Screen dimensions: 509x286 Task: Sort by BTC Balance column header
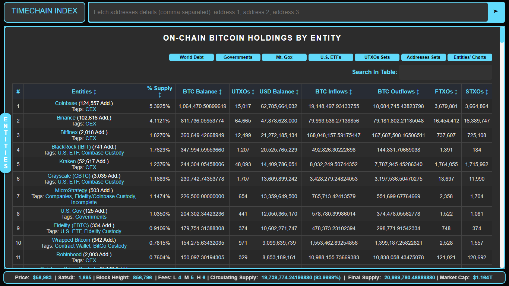(202, 92)
